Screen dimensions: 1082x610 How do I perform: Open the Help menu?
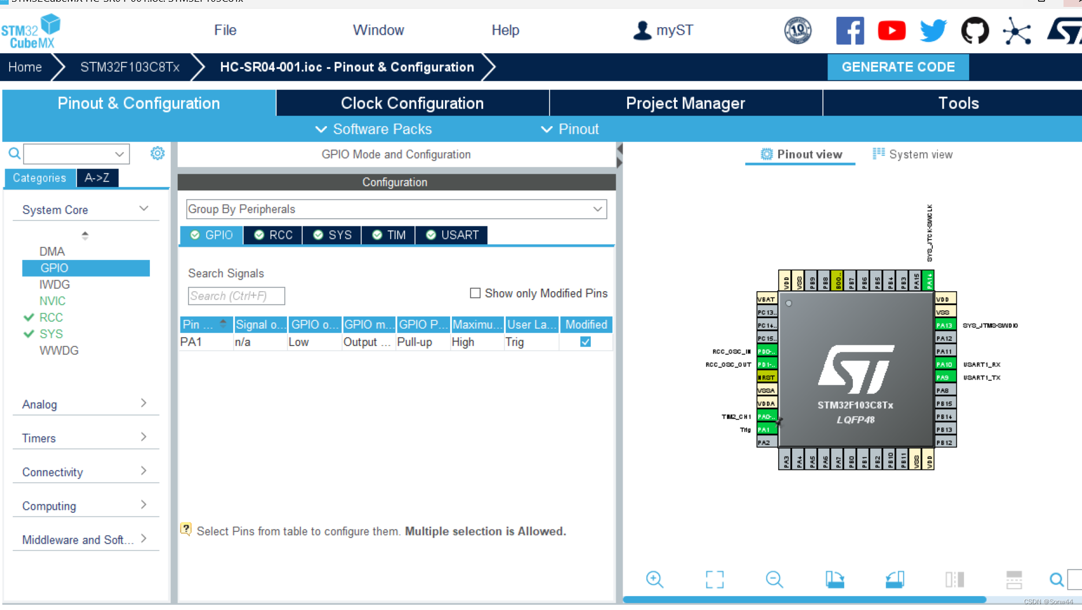pos(505,30)
